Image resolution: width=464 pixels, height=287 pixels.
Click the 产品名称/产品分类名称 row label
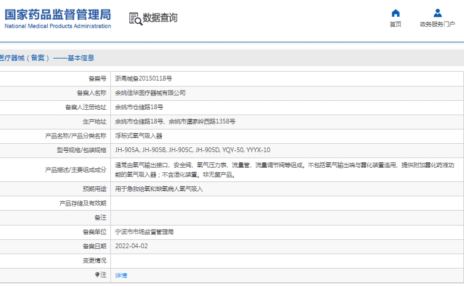(x=76, y=136)
